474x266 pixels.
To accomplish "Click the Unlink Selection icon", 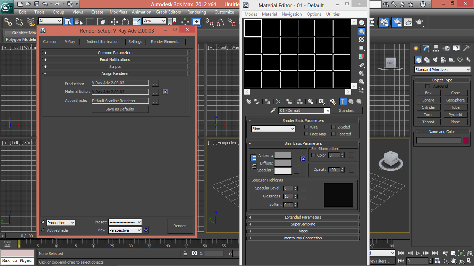I will point(19,22).
